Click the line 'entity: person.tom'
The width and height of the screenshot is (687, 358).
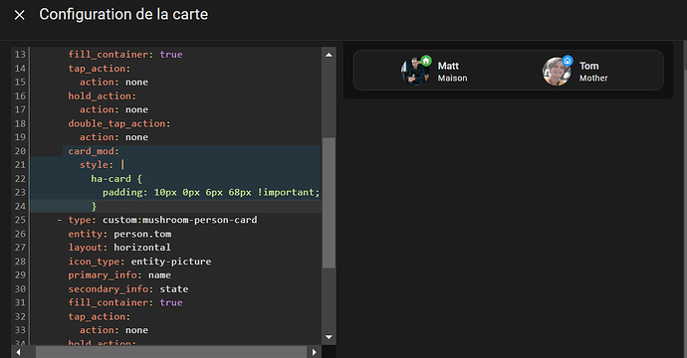point(119,234)
